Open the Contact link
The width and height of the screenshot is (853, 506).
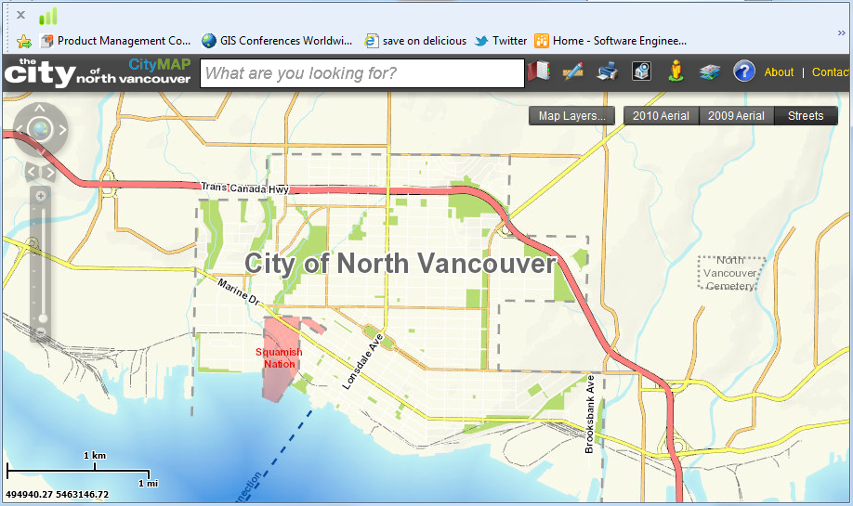(831, 72)
